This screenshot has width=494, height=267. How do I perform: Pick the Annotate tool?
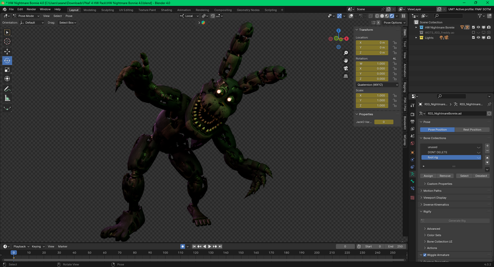coord(7,89)
